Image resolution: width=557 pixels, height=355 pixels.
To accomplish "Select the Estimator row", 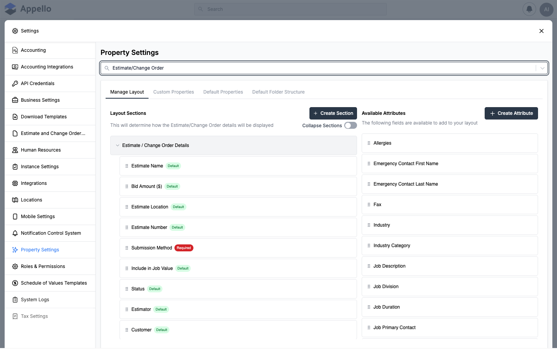I will [x=238, y=309].
